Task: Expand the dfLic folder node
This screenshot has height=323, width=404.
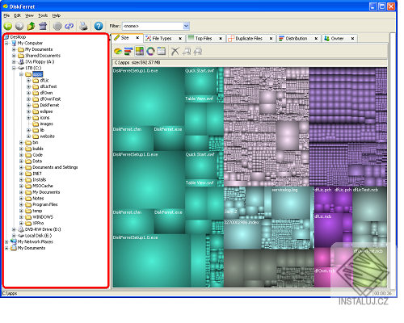Action: (28, 80)
